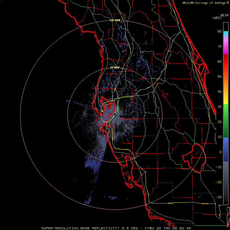Click the blue band of the color bar
230x230 pixels.
(x=226, y=149)
